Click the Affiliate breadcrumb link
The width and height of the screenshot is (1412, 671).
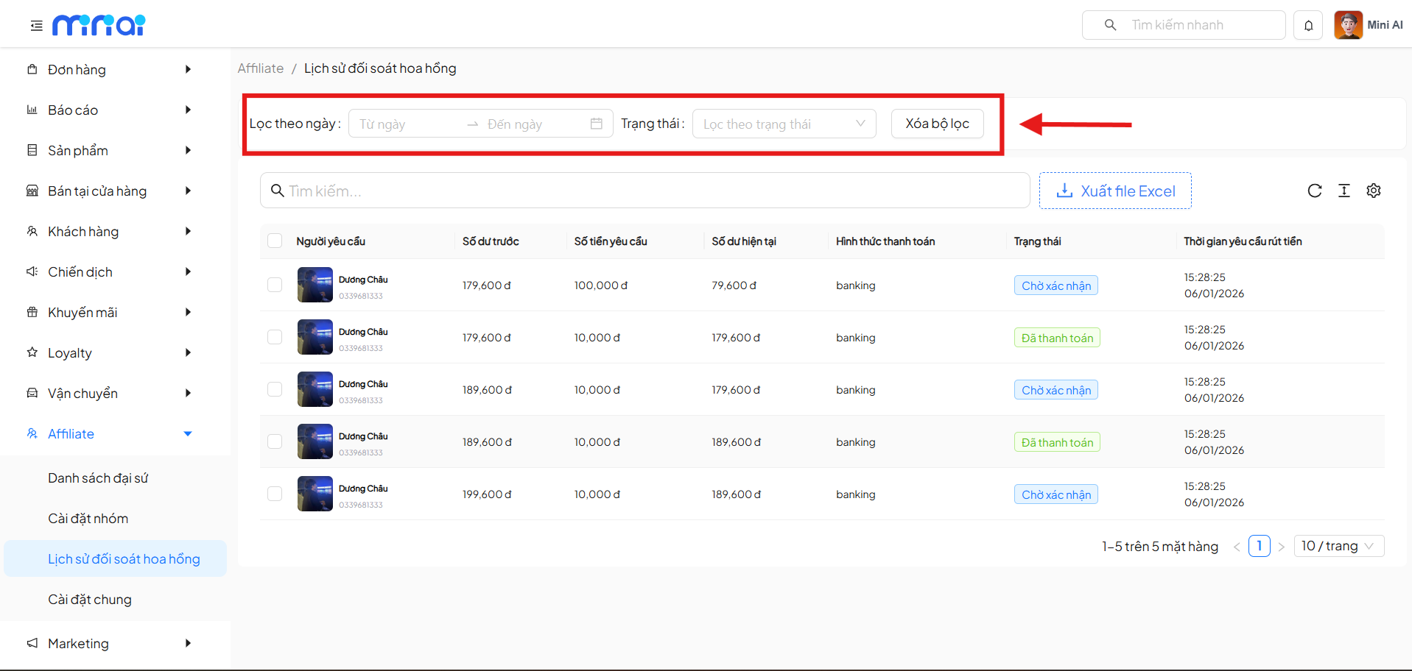pos(260,68)
